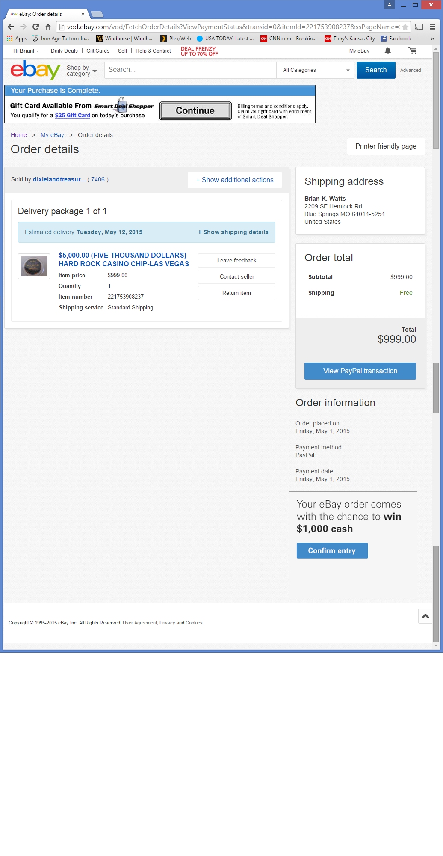Screen dimensions: 443x856
Task: Open Help & Contact
Action: (153, 51)
